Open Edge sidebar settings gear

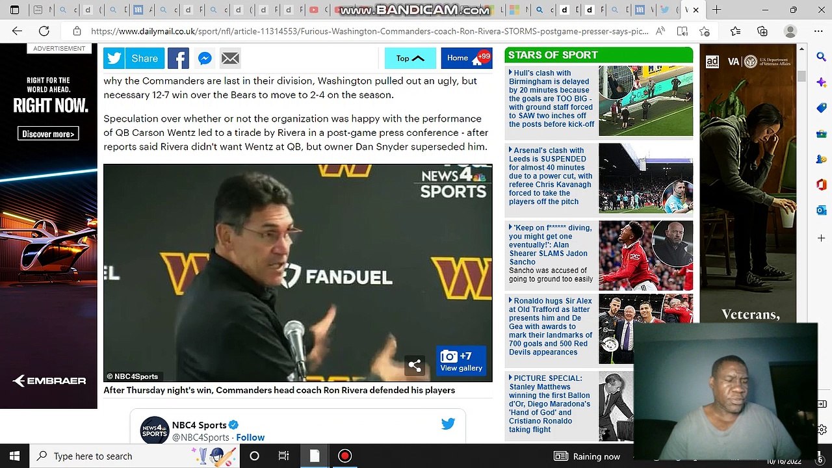point(822,430)
